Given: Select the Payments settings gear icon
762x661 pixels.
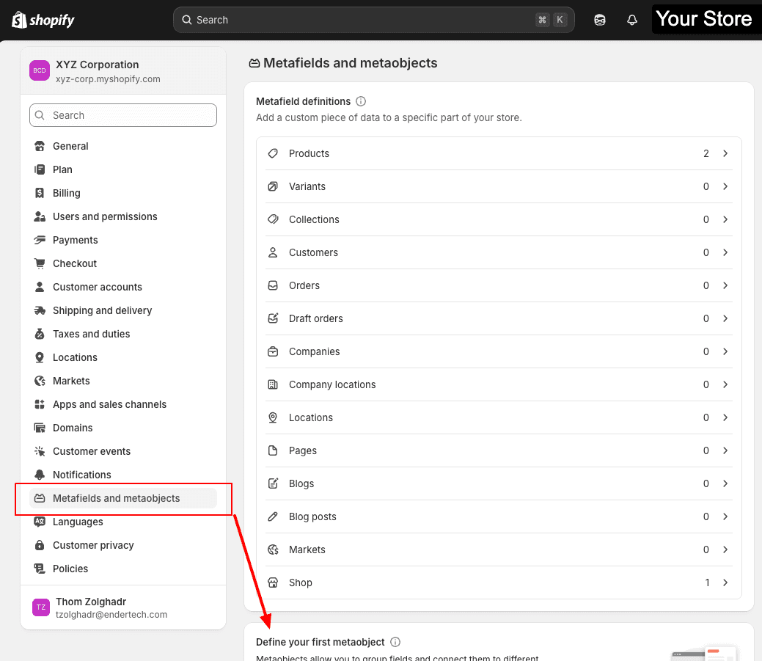Looking at the screenshot, I should pyautogui.click(x=40, y=240).
